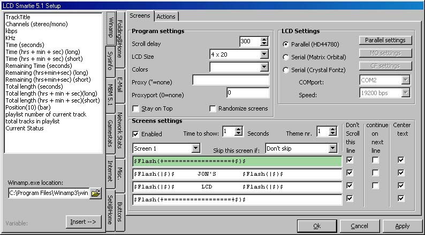Viewport: 425px width, 235px height.
Task: Decrease Time to show with down spinner arrow
Action: tap(239, 134)
